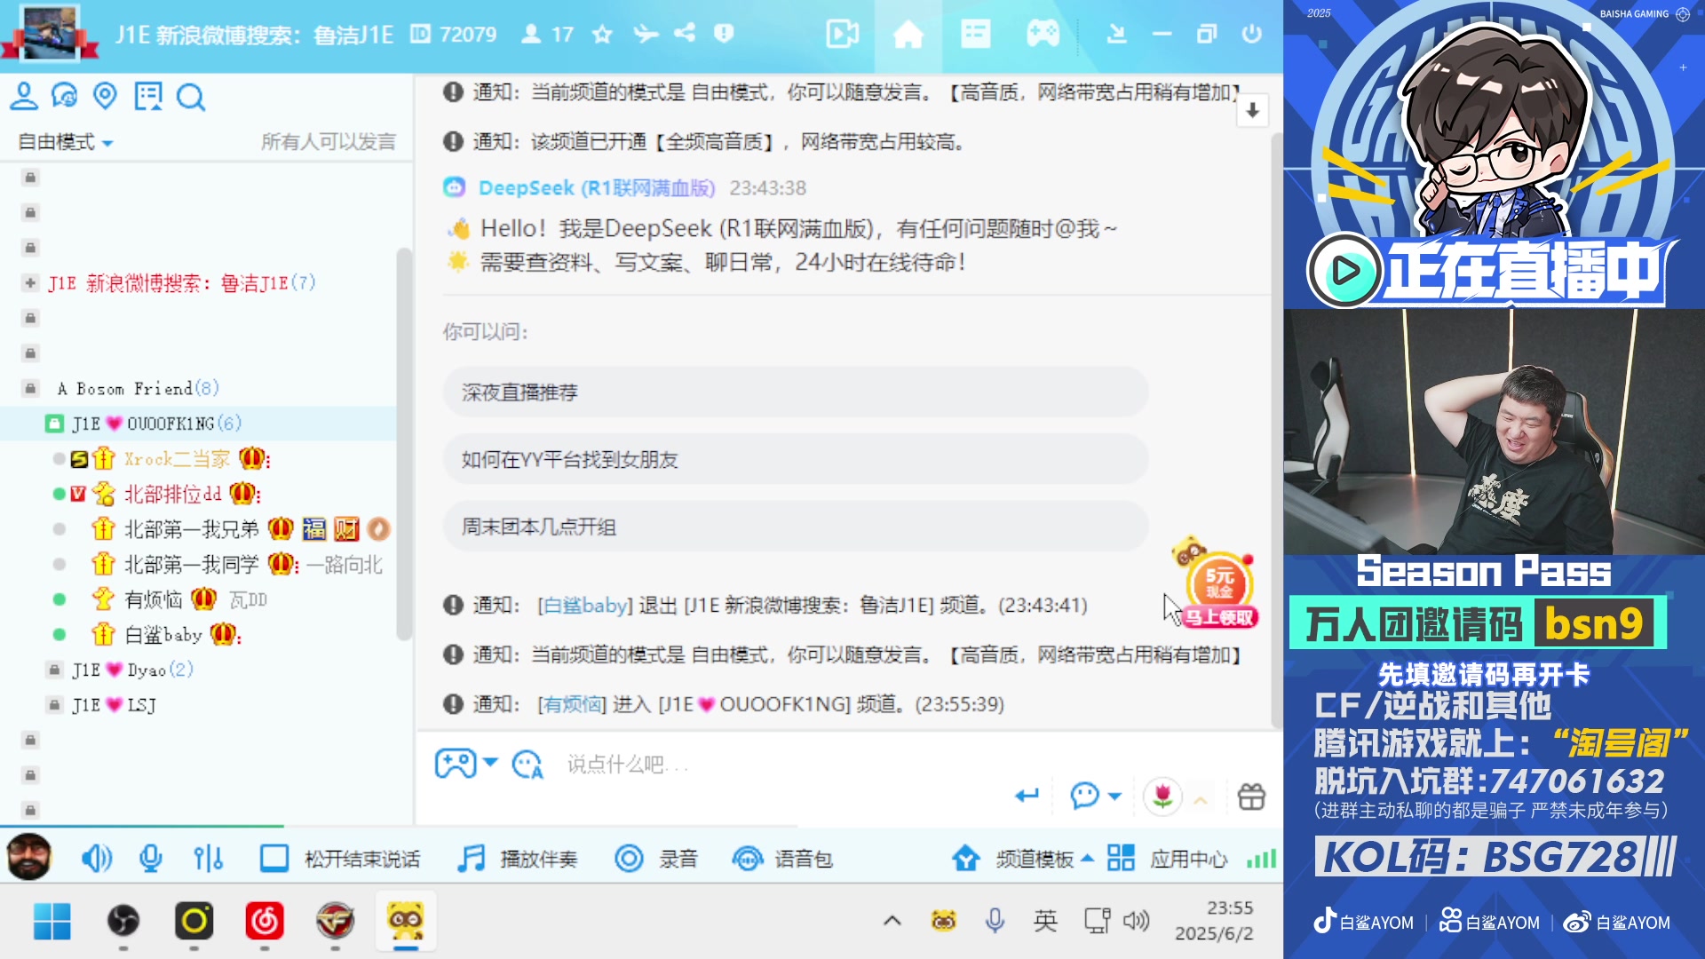Expand the J1E 新浪微博搜索 channel node
This screenshot has width=1705, height=959.
[30, 283]
